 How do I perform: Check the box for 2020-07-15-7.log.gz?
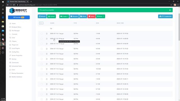[42, 74]
